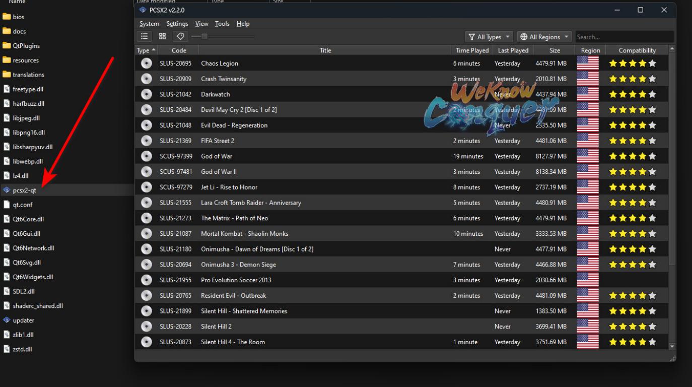Open the bios folder in file explorer
Screen dimensions: 692x387
(14, 17)
